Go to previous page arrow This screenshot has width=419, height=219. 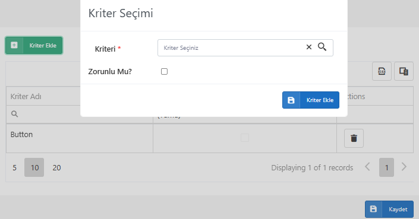pyautogui.click(x=367, y=167)
